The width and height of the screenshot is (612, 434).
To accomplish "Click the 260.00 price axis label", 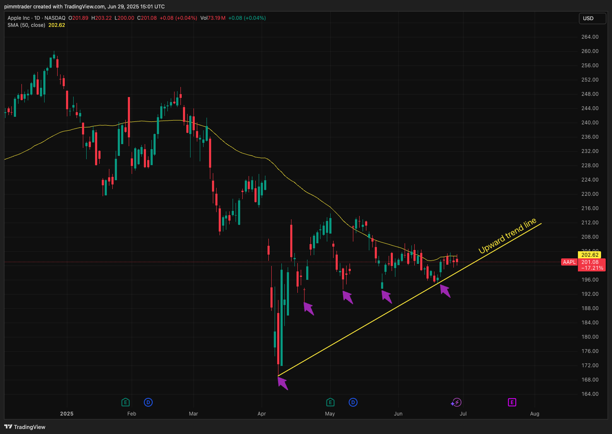I will point(590,51).
